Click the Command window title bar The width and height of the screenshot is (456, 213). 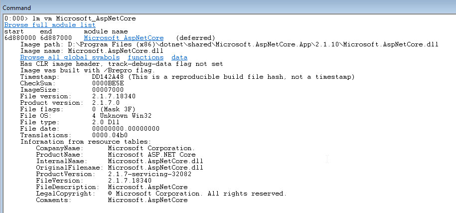[x=228, y=7]
